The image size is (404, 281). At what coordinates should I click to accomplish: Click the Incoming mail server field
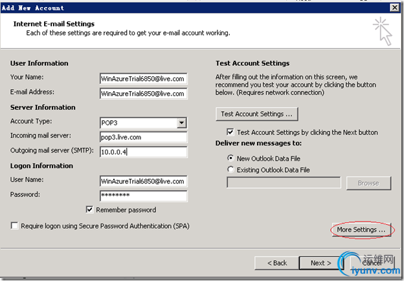point(144,137)
